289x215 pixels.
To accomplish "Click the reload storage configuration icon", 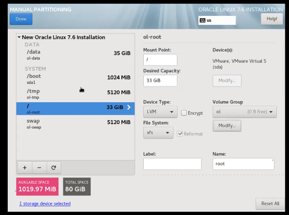I will [54, 168].
